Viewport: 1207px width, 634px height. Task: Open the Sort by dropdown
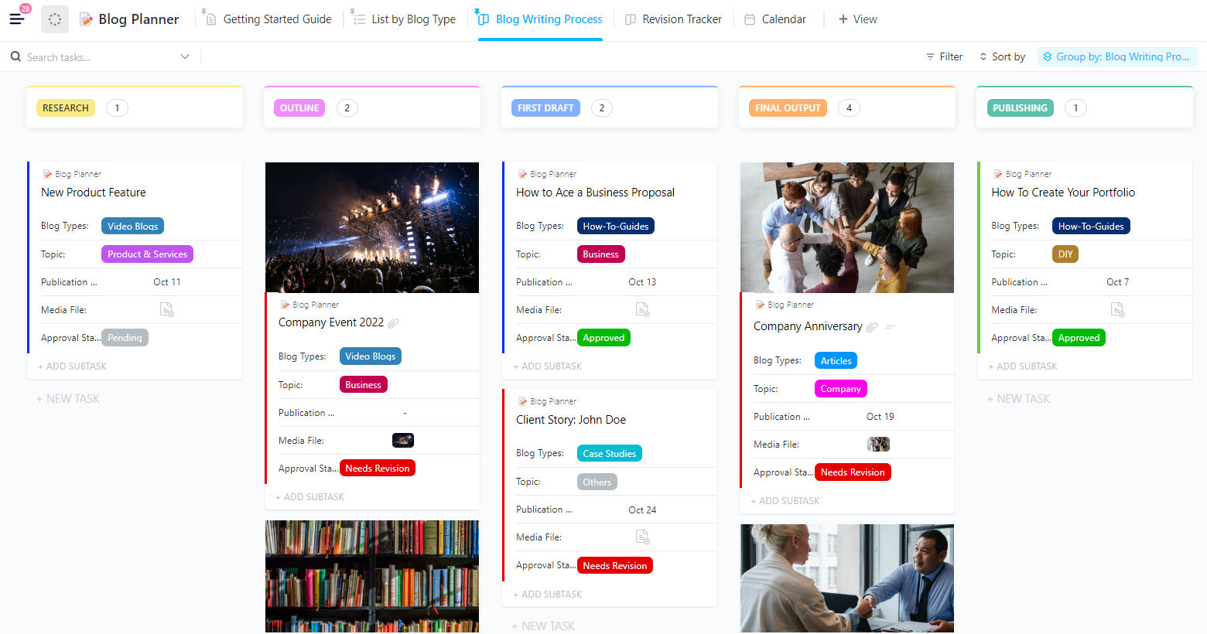1002,56
